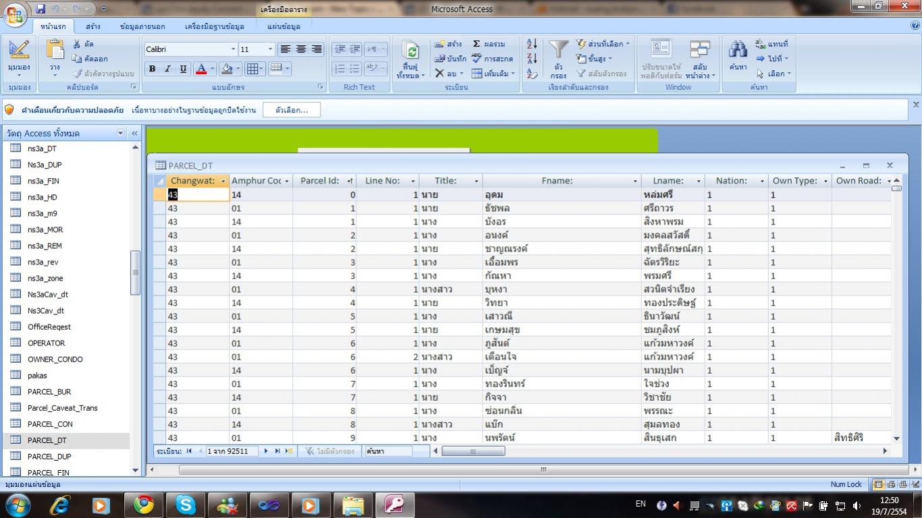Switch to แผ่นข้อมูล ribbon tab
Image resolution: width=922 pixels, height=518 pixels.
click(283, 26)
